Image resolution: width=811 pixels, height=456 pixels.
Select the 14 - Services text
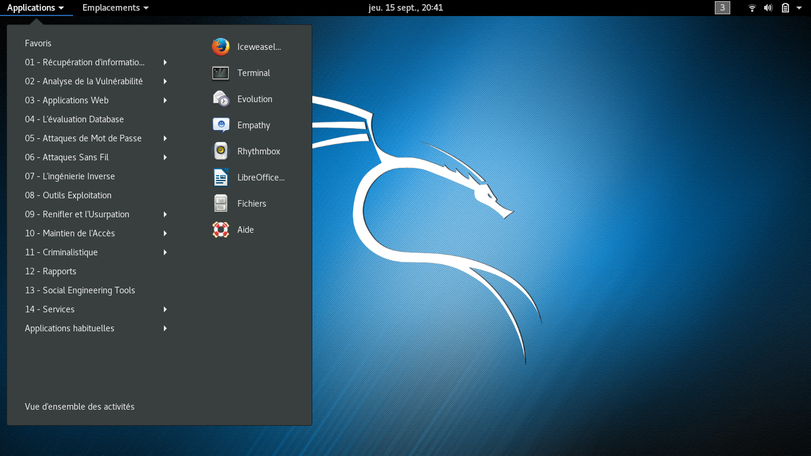point(50,309)
